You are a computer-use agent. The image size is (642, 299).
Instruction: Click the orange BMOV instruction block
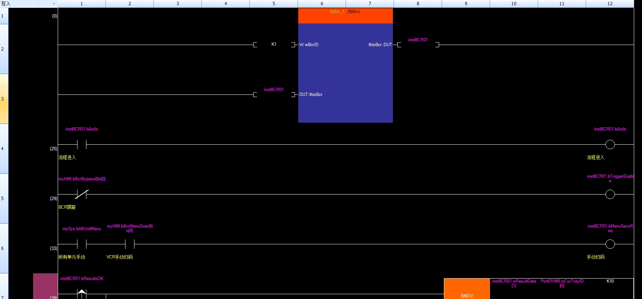467,290
